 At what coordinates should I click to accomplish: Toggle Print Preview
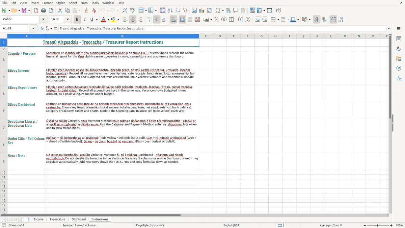tap(51, 10)
